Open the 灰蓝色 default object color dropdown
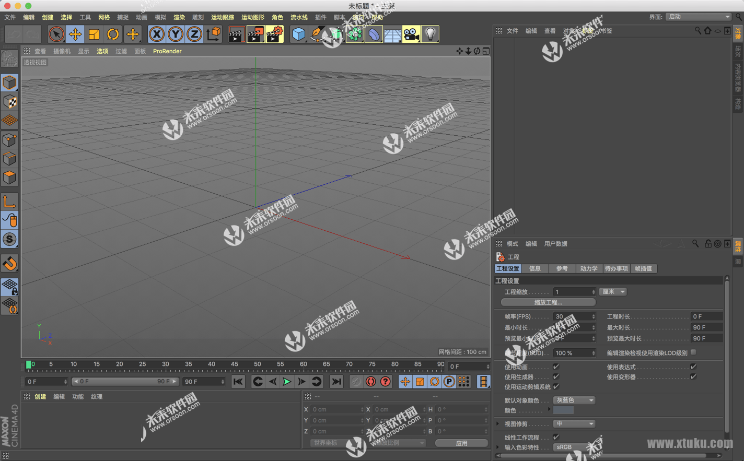The width and height of the screenshot is (744, 461). point(574,400)
